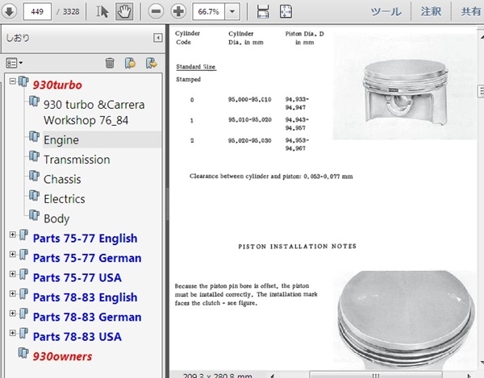Click the しおり panel title
This screenshot has width=484, height=378.
point(18,38)
